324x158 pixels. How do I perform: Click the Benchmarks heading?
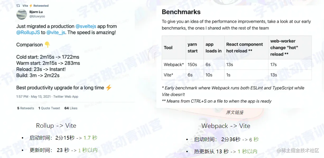click(181, 12)
